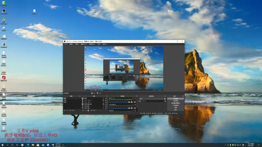Toggle visibility eye of 图像 source

[x=103, y=98]
